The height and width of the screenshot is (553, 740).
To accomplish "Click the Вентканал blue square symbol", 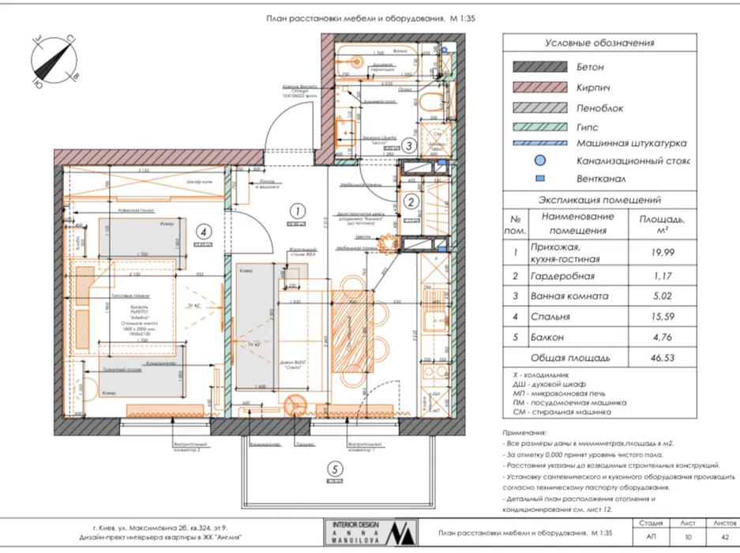I will [x=540, y=179].
